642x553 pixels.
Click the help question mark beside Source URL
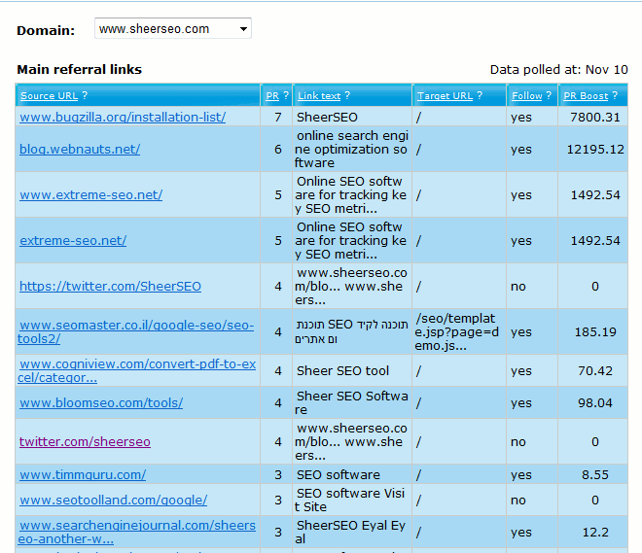click(x=85, y=95)
